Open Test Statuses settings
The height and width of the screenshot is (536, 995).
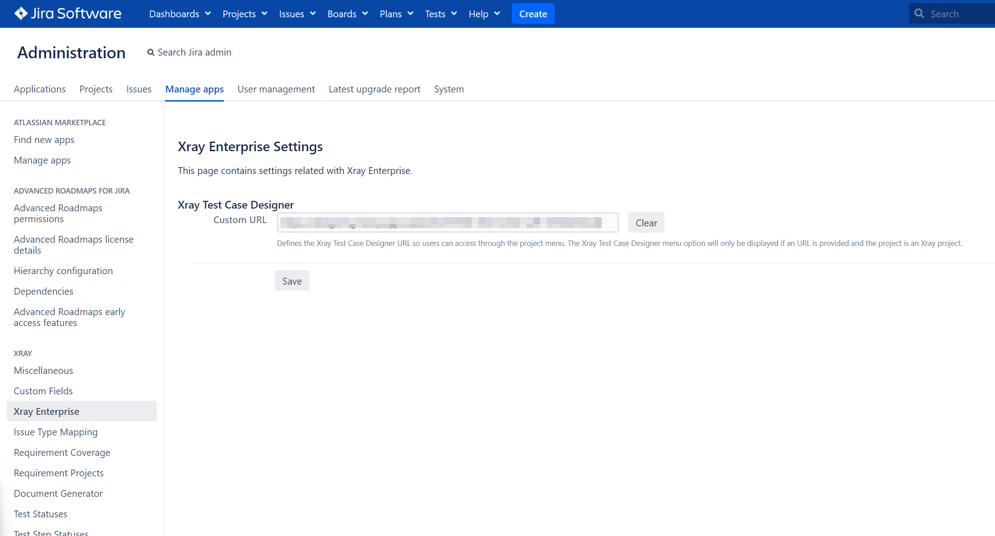(x=40, y=514)
